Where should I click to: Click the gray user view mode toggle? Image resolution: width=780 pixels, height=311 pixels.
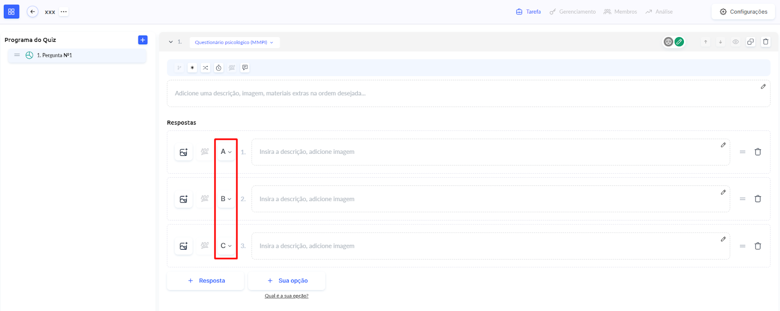(x=668, y=42)
